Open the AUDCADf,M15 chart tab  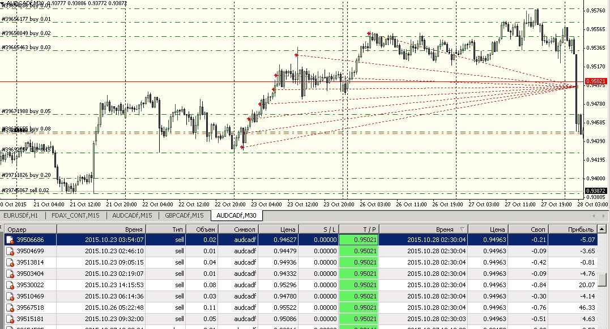[133, 215]
